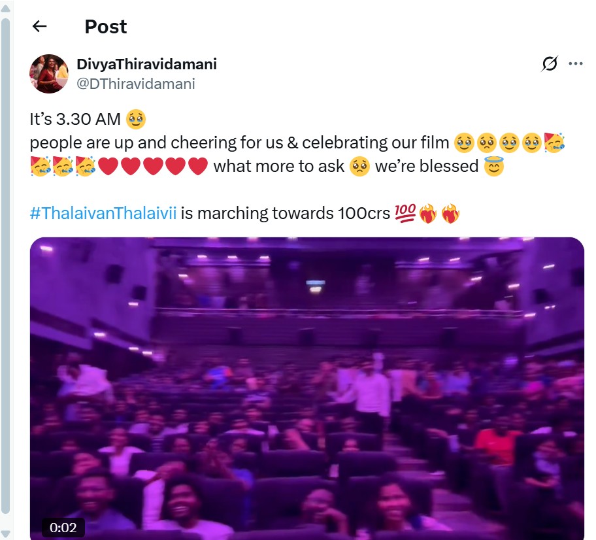Click the scrollbar down arrow
This screenshot has width=596, height=540.
(5, 533)
